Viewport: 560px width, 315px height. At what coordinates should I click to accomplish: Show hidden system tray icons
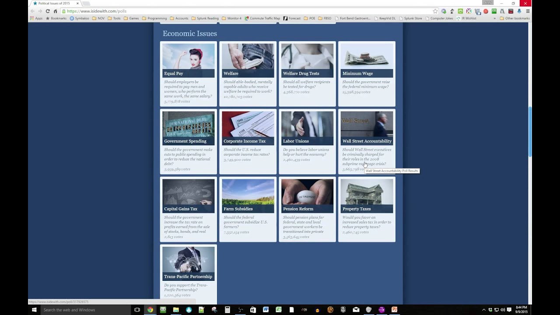[483, 310]
